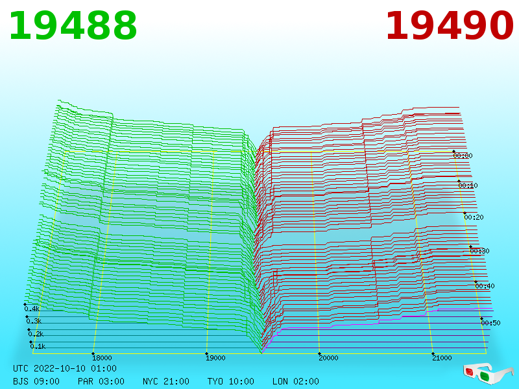Click the red ask price 19490
The height and width of the screenshot is (389, 519).
(x=450, y=26)
